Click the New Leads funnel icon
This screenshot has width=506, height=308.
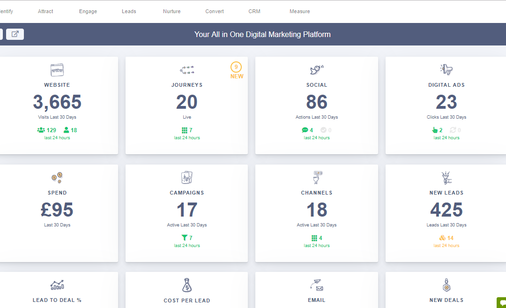pyautogui.click(x=446, y=177)
